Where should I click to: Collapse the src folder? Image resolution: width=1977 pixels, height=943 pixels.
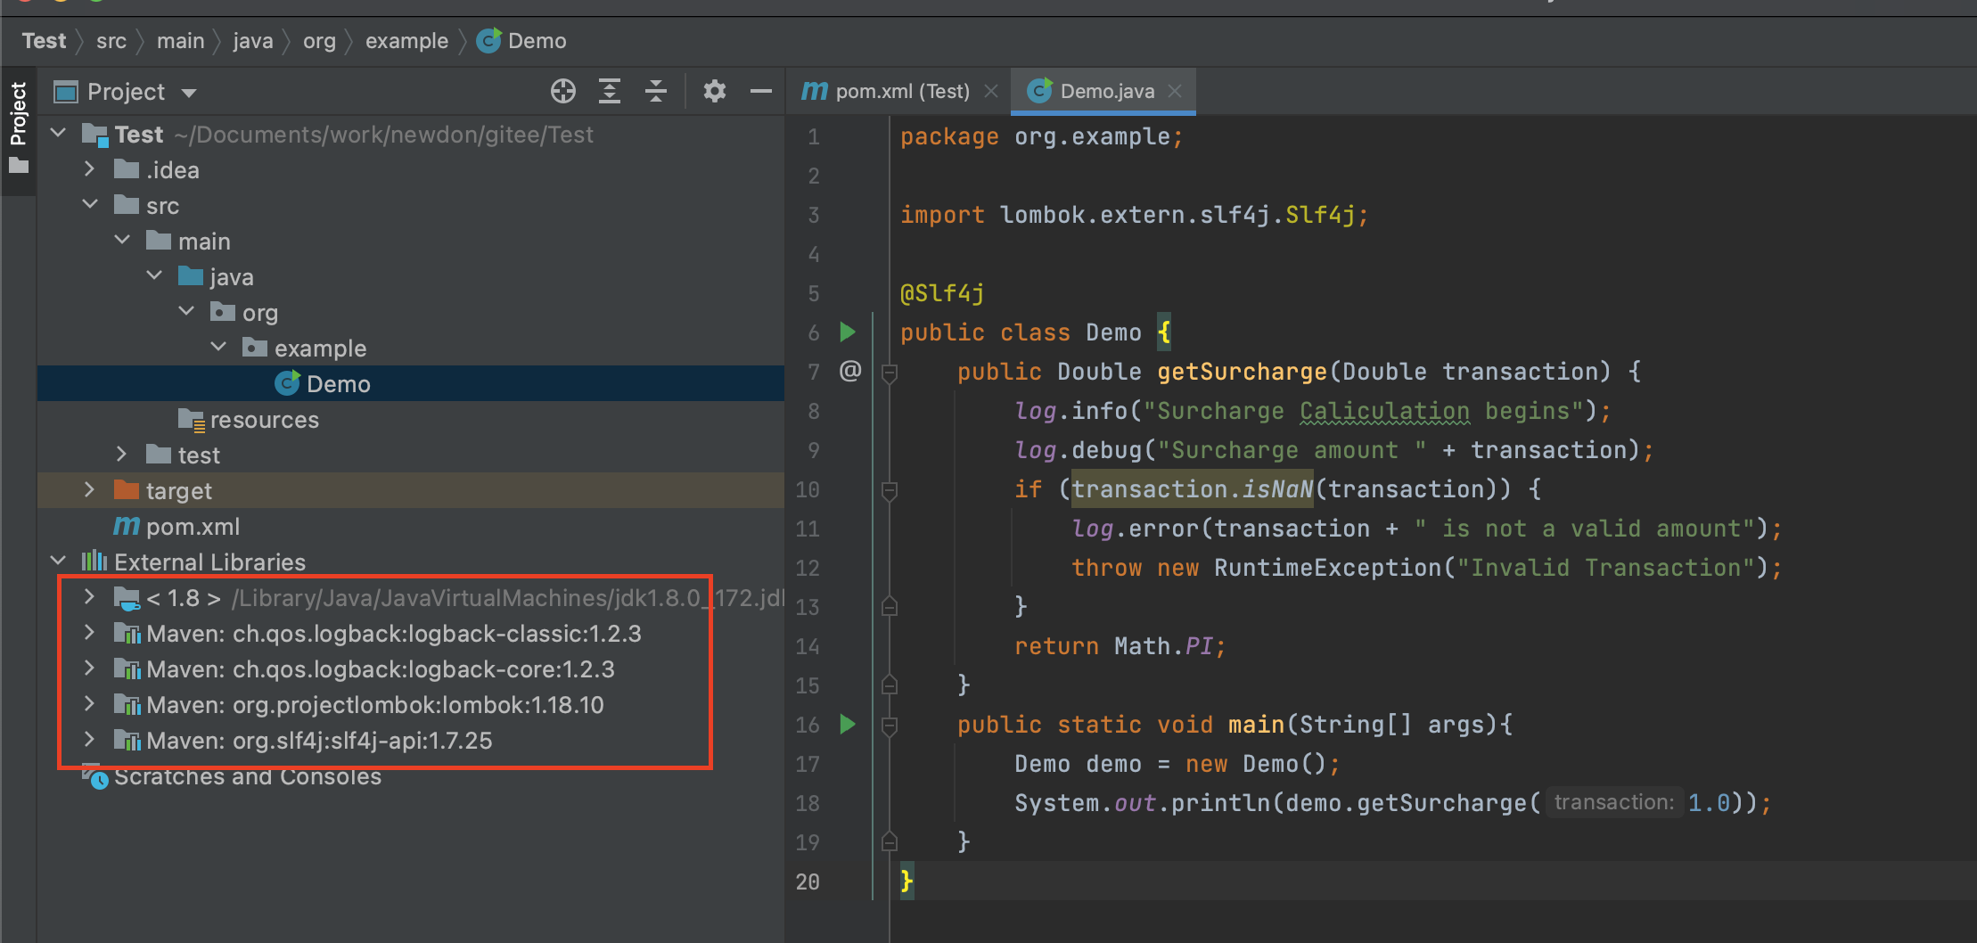(90, 204)
